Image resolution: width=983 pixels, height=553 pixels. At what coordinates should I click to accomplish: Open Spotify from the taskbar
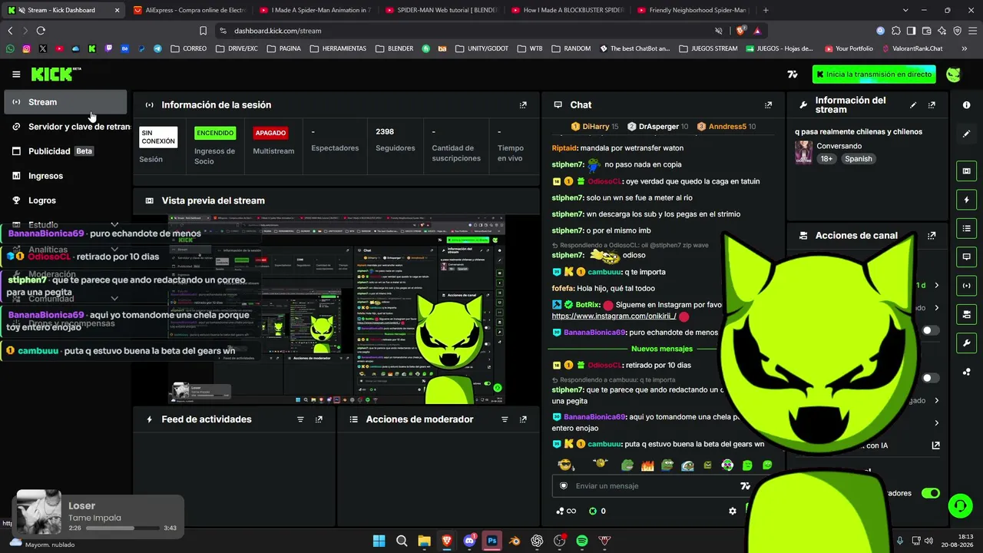point(581,541)
